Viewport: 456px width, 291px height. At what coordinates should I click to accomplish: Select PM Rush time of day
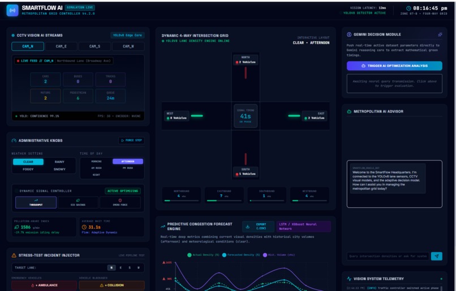pyautogui.click(x=128, y=168)
